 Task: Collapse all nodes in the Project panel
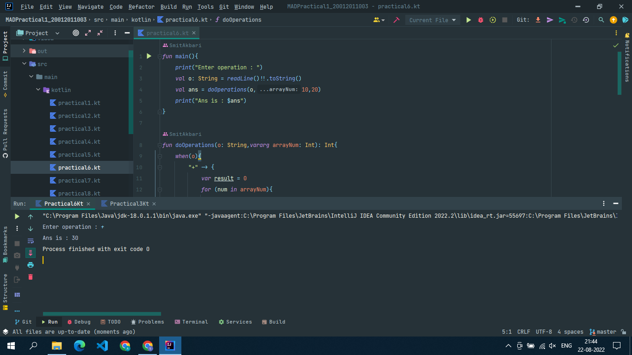pos(100,33)
